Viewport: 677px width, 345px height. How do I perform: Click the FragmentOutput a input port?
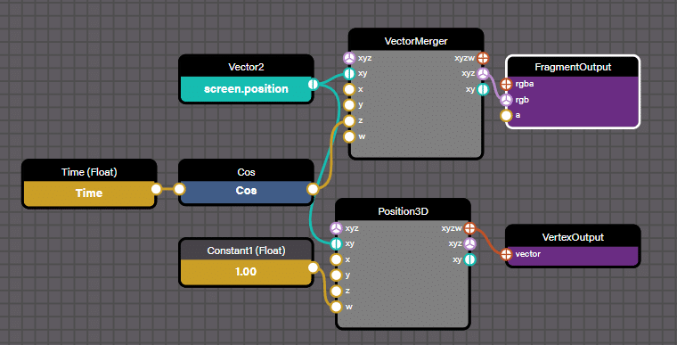(x=506, y=115)
